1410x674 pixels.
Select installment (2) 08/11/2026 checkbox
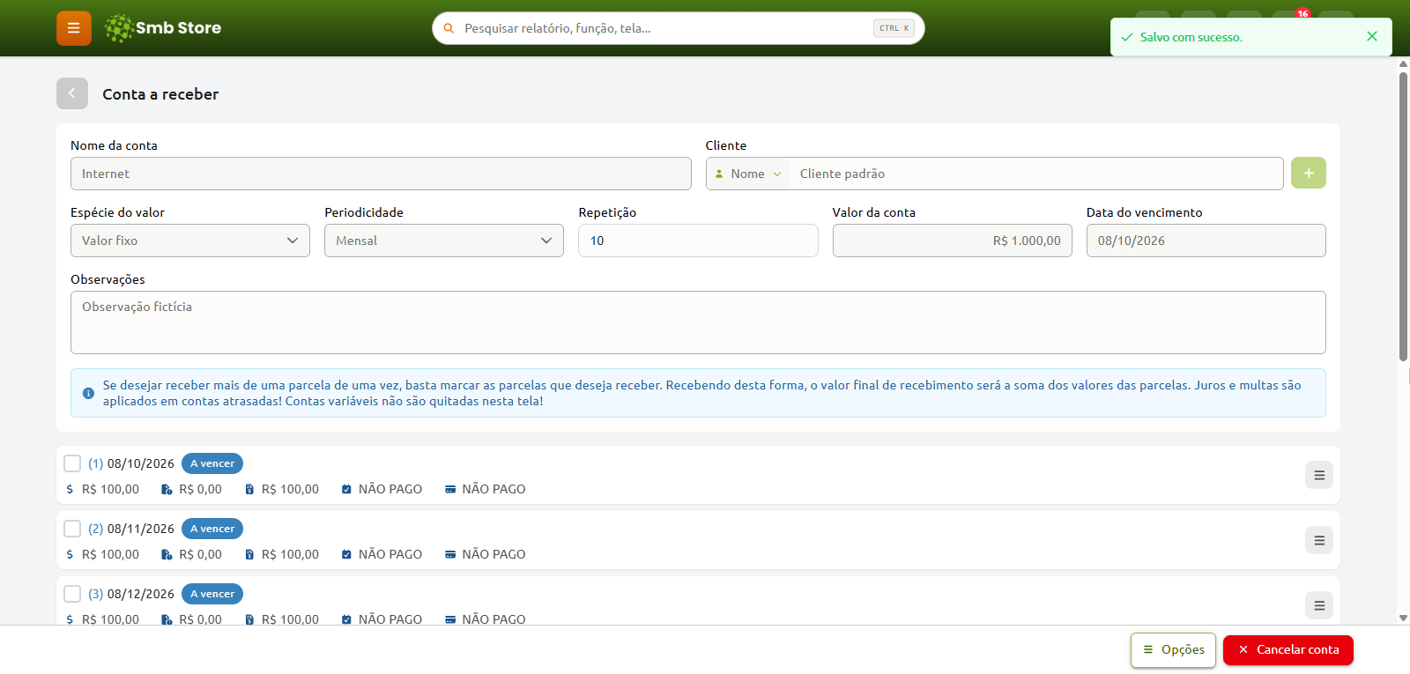point(72,529)
